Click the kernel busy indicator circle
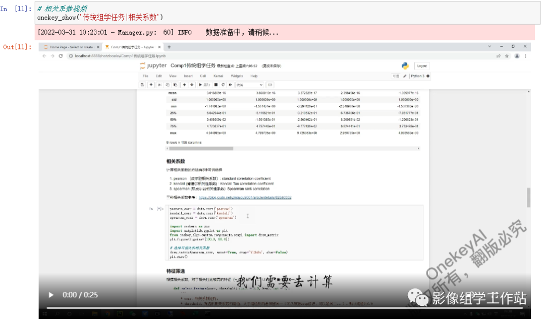 point(428,76)
